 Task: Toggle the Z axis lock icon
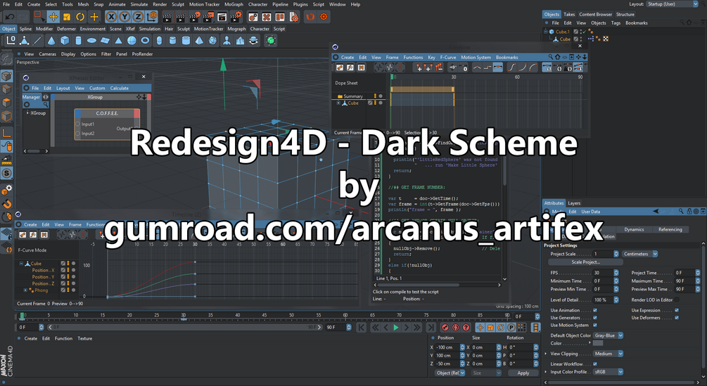(138, 17)
